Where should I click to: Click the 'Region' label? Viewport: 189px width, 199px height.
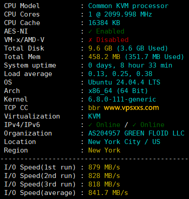[16, 151]
